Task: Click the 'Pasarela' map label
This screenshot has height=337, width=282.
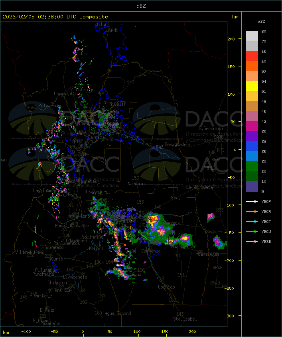Action: pos(50,323)
